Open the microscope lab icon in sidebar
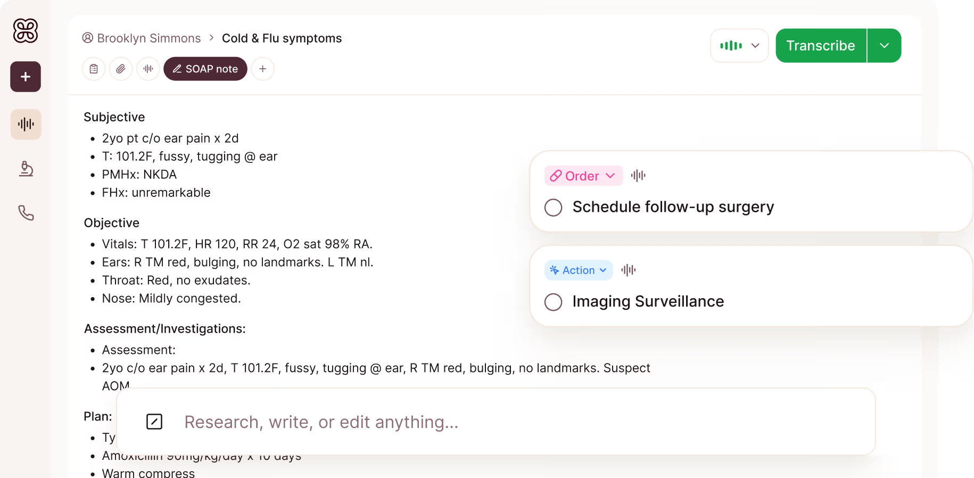 coord(25,169)
